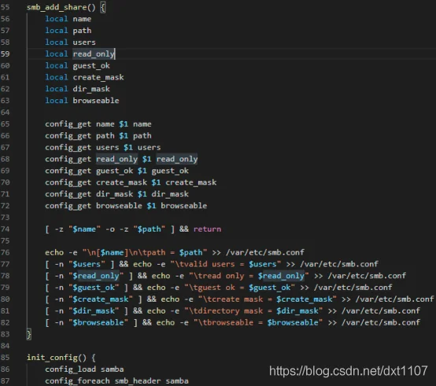This screenshot has width=436, height=386.
Task: Click 'local guest_ok' declaration
Action: pyautogui.click(x=77, y=65)
